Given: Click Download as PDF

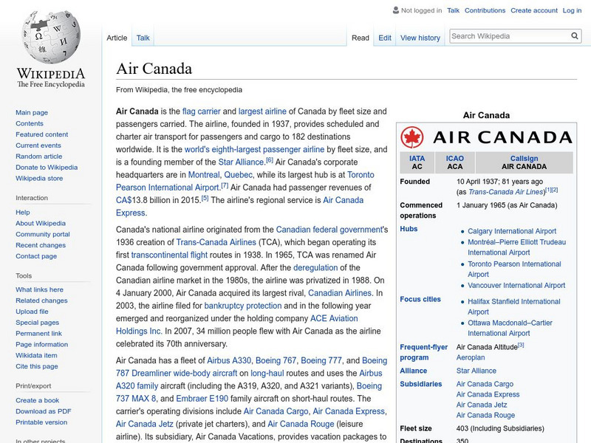Looking at the screenshot, I should coord(44,411).
